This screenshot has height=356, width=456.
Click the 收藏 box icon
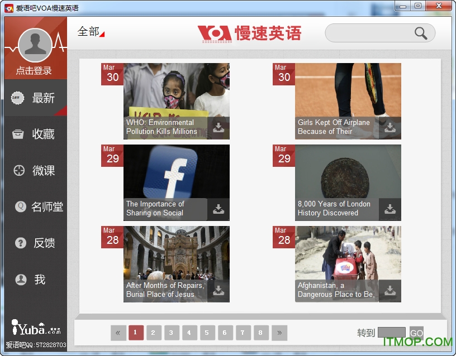(18, 134)
